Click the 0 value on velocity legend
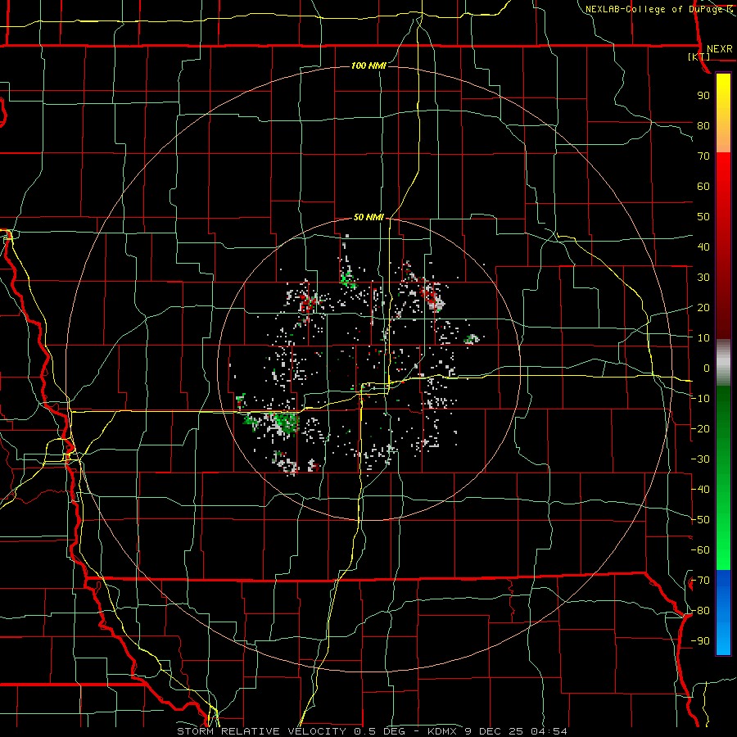Screen dimensions: 737x737 (x=707, y=368)
